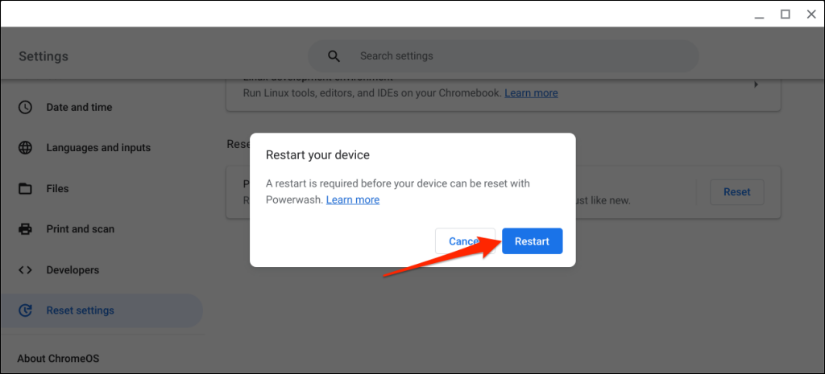Minimize the Settings window

760,14
